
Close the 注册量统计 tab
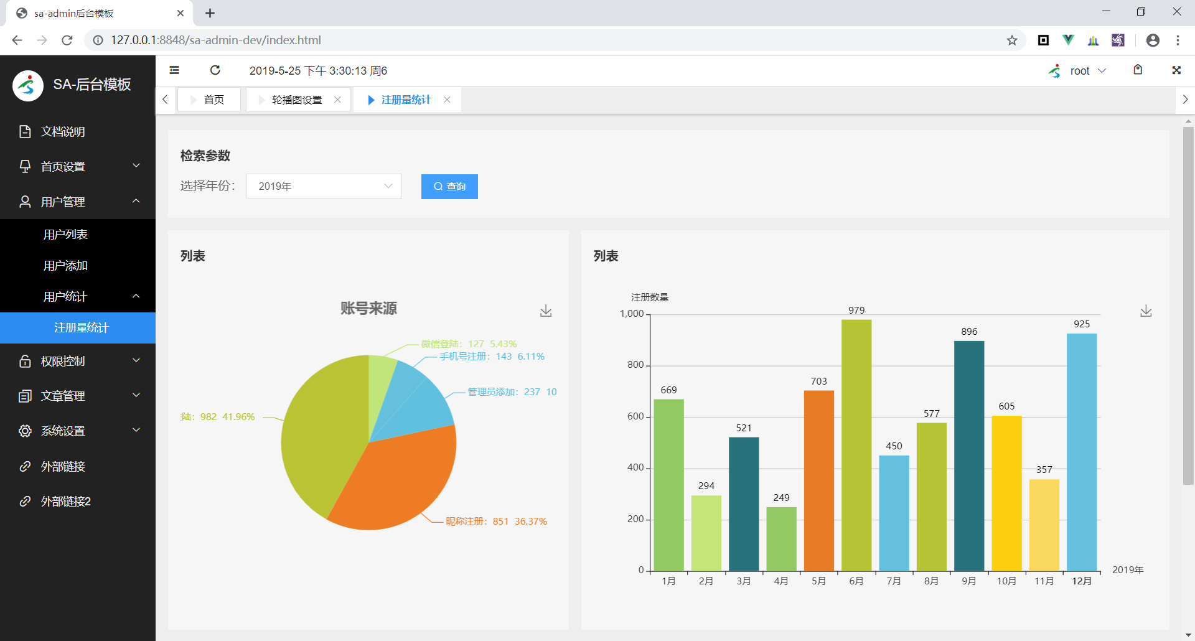[x=447, y=100]
